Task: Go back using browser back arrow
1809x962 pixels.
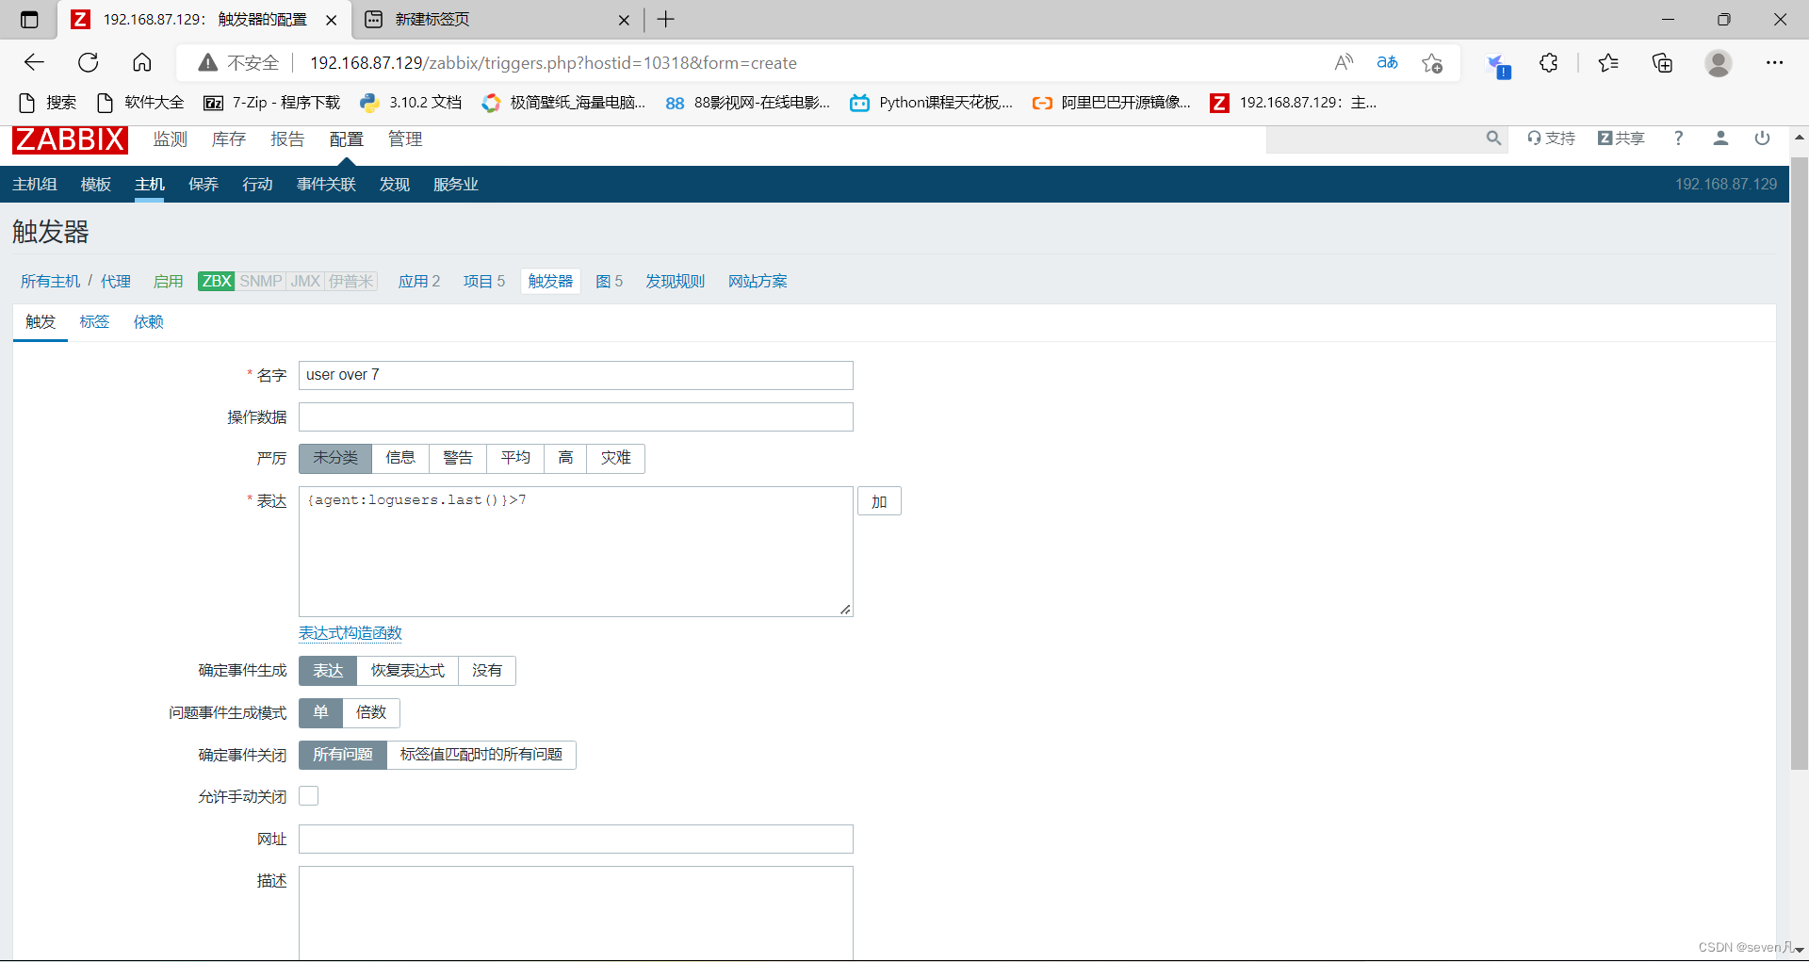Action: click(x=35, y=63)
